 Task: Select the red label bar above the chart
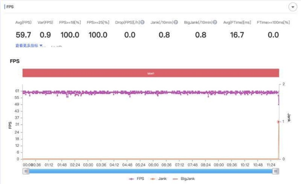pos(151,73)
